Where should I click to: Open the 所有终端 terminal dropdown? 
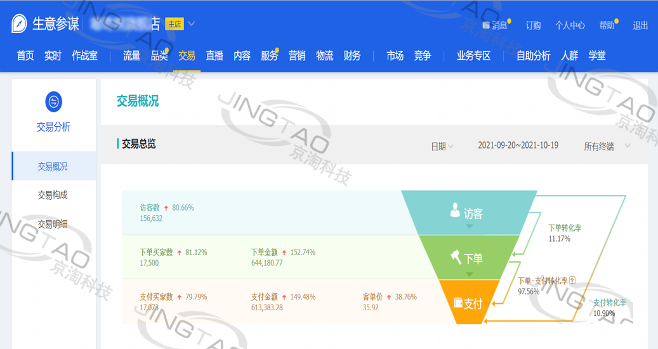click(607, 146)
